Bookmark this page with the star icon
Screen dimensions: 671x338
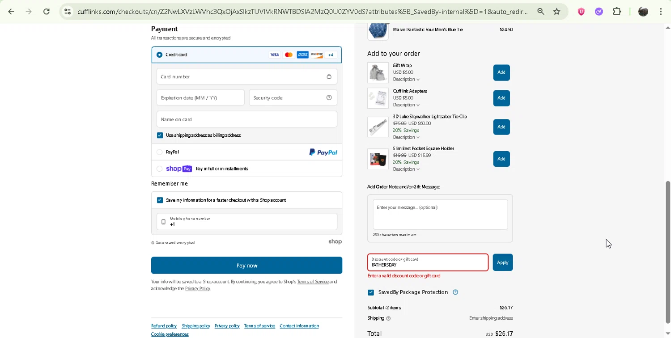(557, 12)
